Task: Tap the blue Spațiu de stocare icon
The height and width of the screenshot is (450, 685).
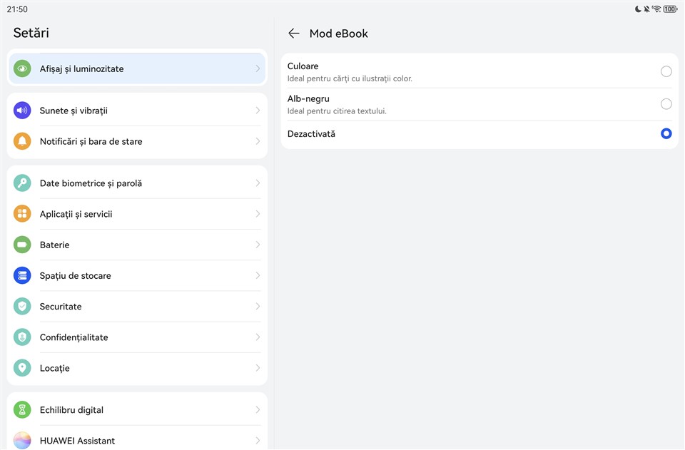Action: [x=22, y=275]
